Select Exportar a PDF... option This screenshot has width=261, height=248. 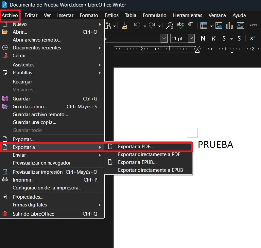pos(148,147)
